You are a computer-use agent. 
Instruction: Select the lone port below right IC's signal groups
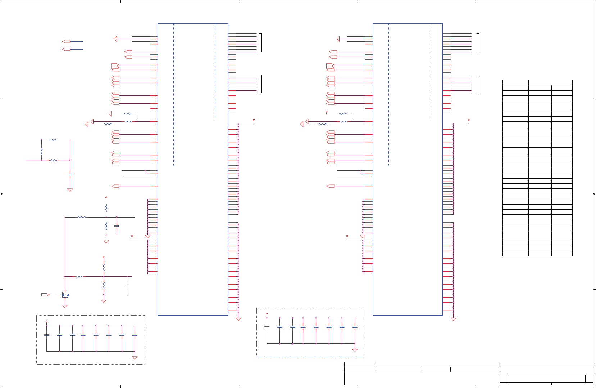[x=330, y=186]
